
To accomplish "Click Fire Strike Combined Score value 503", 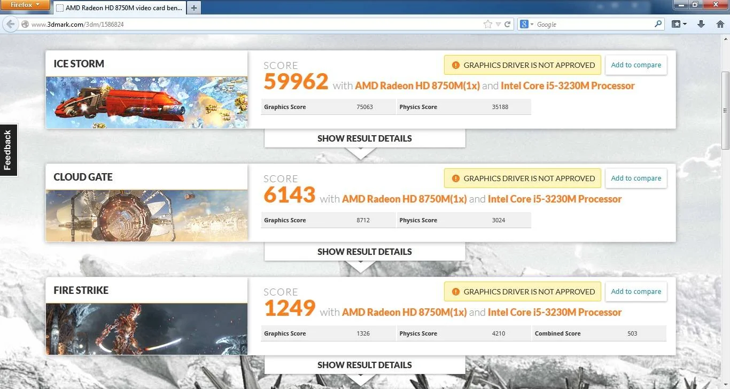I will 632,333.
